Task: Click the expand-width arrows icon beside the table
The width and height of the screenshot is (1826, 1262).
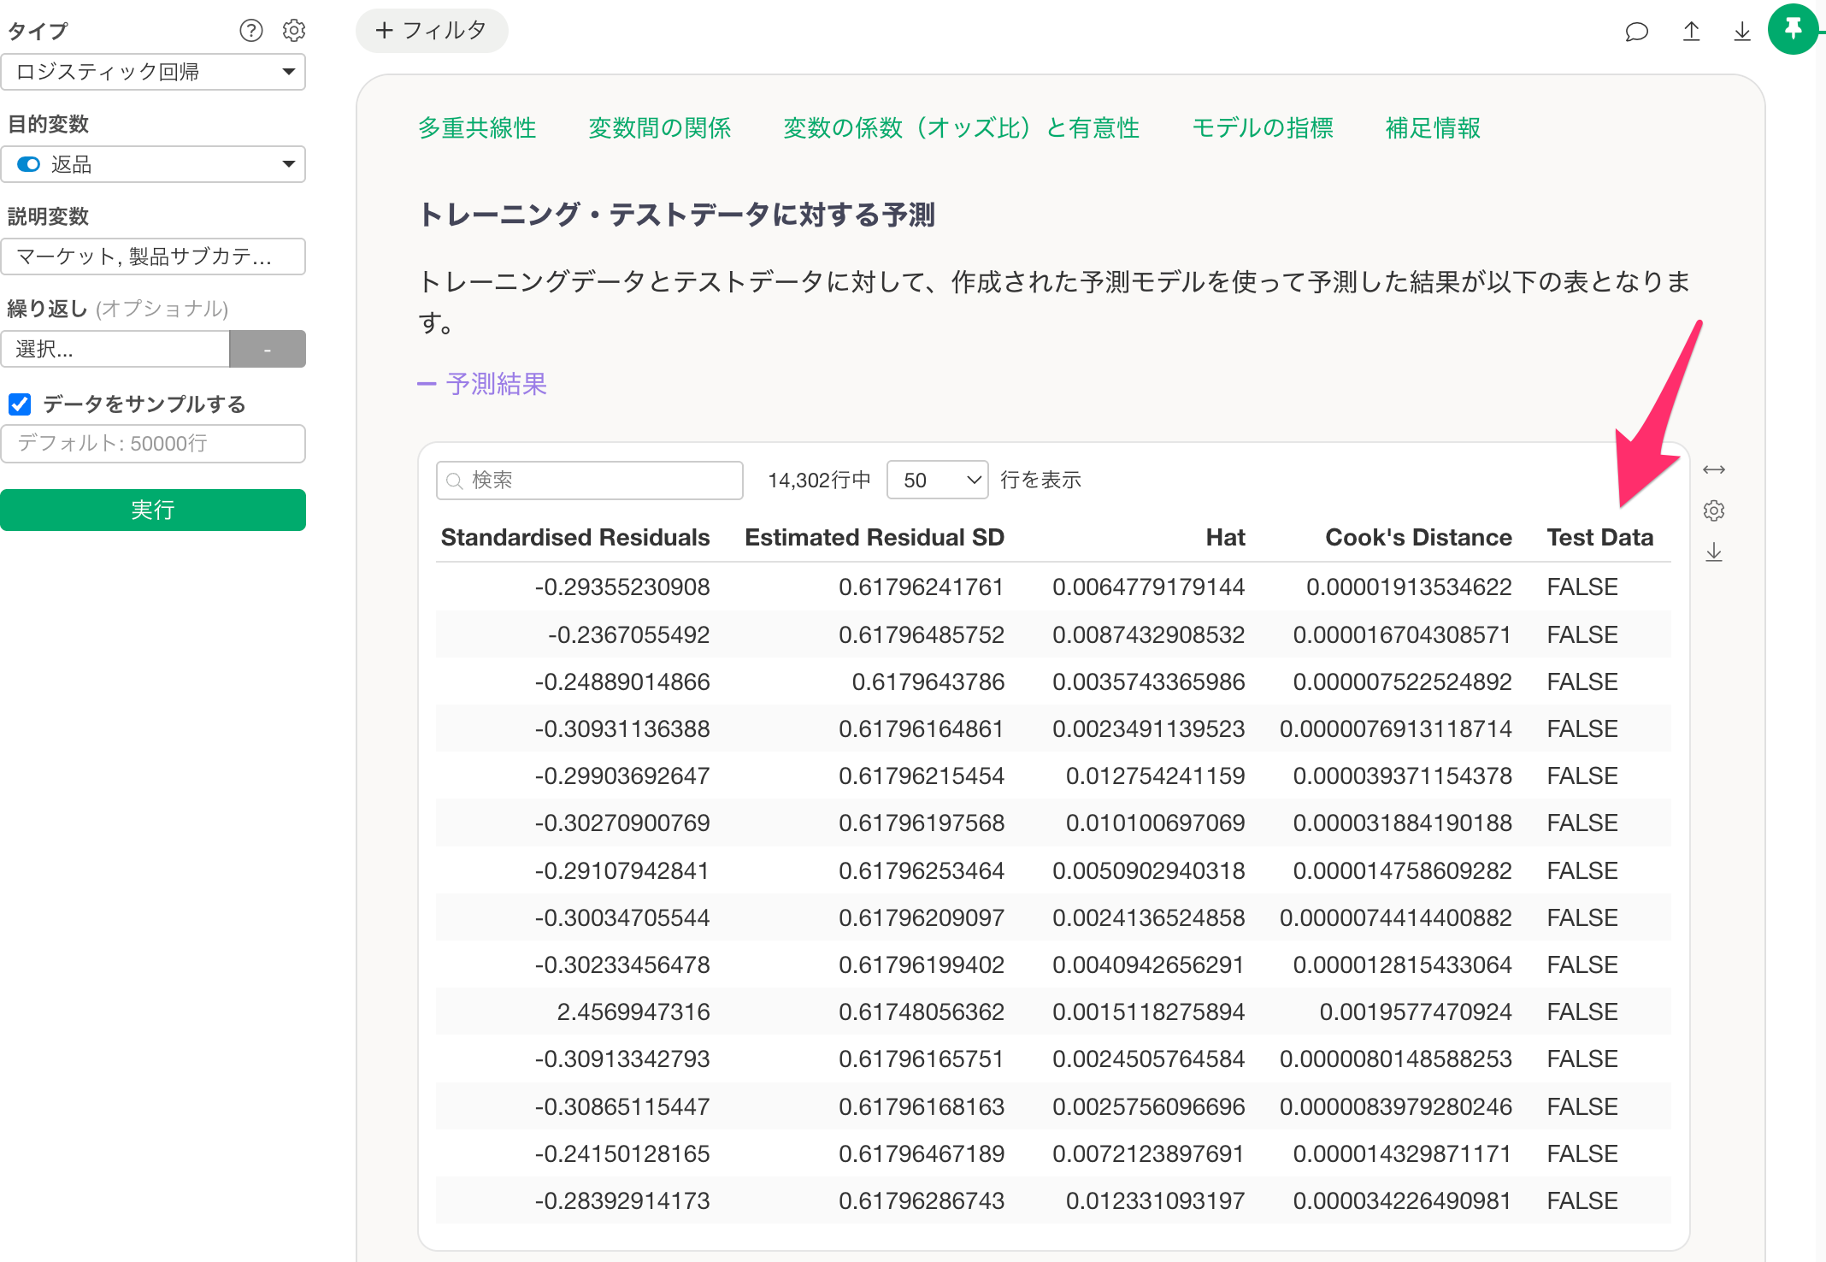Action: tap(1713, 469)
